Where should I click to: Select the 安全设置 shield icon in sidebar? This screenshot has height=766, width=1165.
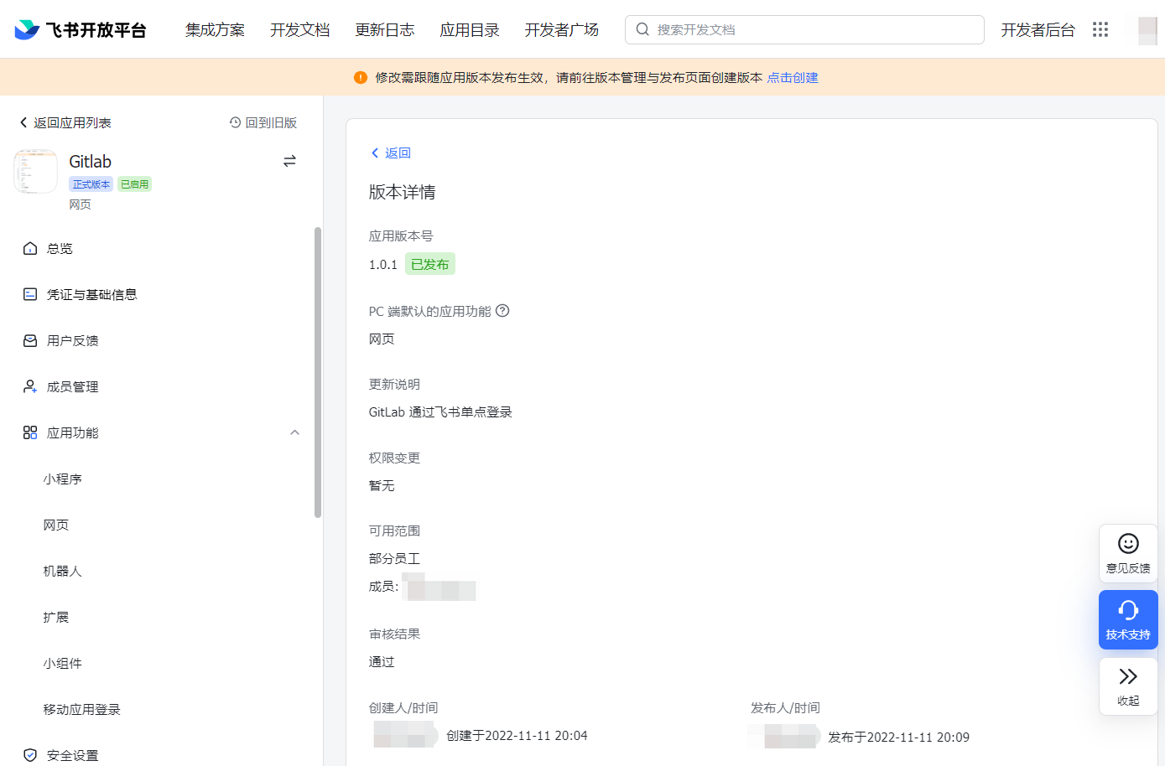(x=30, y=754)
